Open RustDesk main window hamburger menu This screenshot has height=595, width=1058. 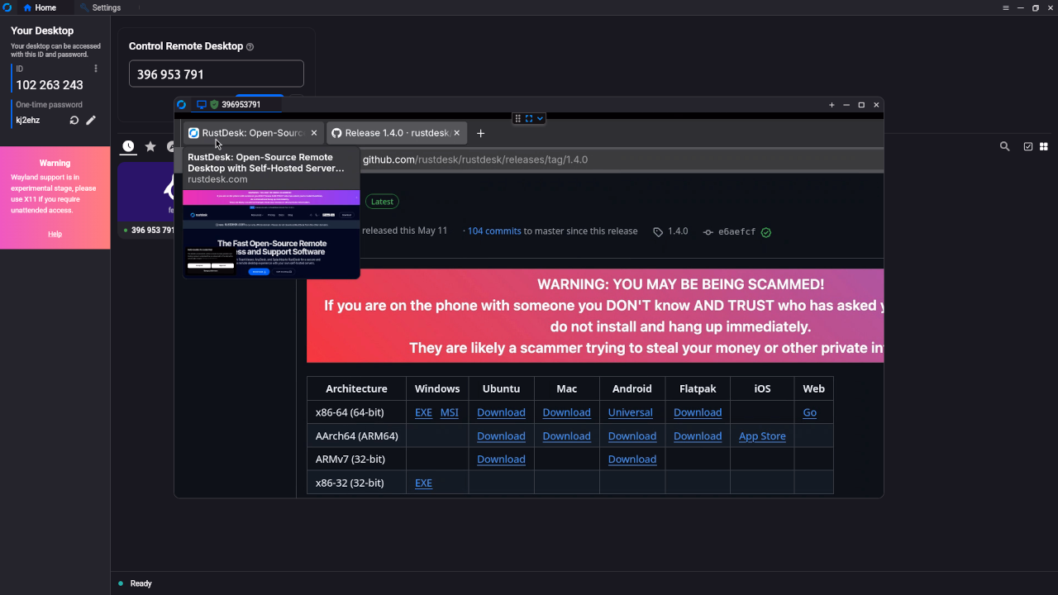(x=1006, y=7)
